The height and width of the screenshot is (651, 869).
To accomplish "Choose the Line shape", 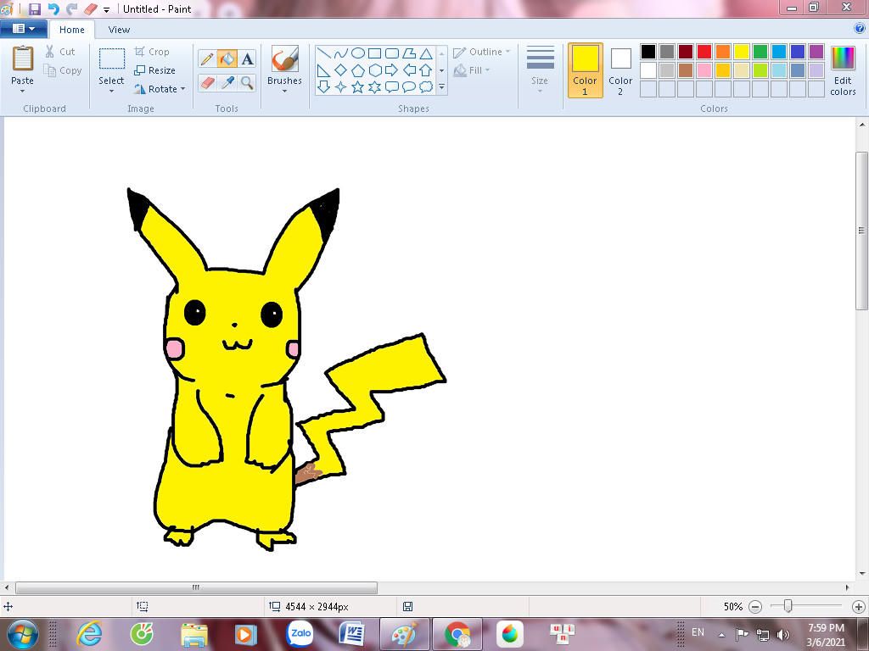I will [x=323, y=53].
